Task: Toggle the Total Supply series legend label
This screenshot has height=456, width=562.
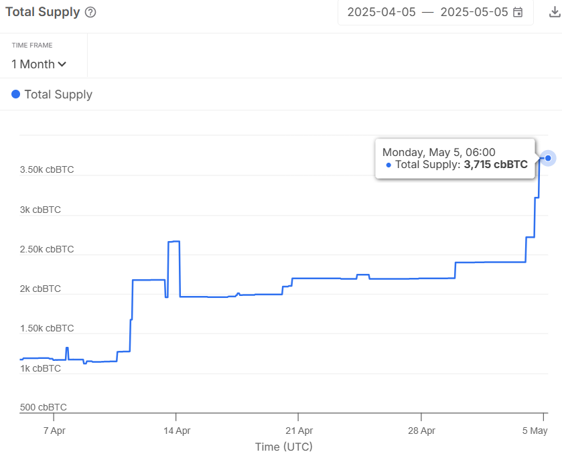Action: (x=58, y=94)
